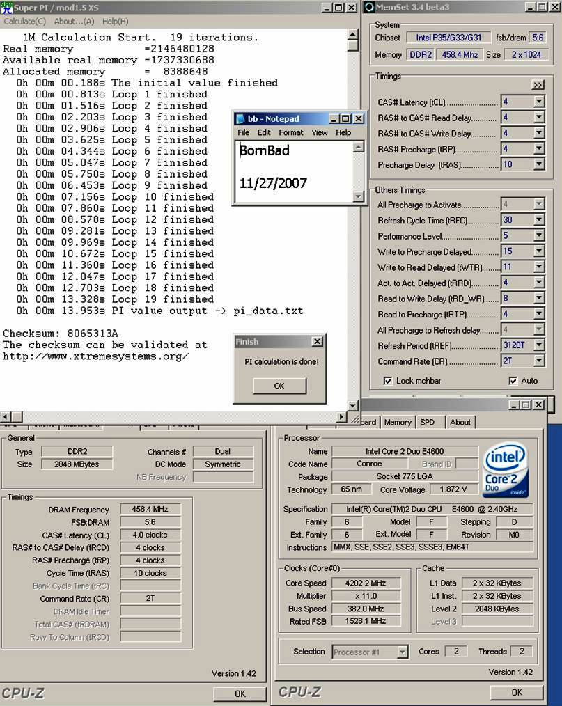Viewport: 562px width, 706px height.
Task: Open the Act. to Act. Delayed (tRRD) dropdown
Action: (539, 282)
